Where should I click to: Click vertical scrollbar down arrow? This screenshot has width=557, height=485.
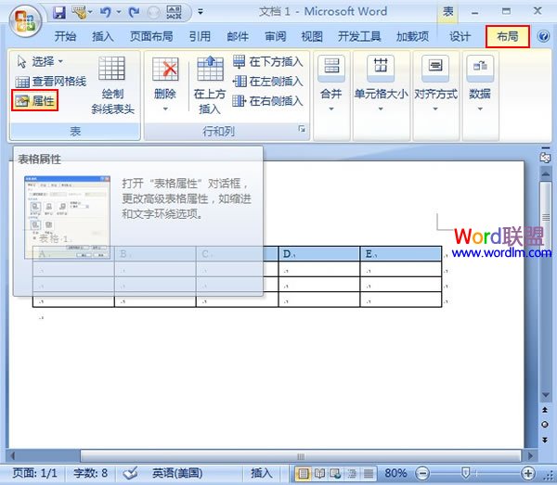coord(545,395)
